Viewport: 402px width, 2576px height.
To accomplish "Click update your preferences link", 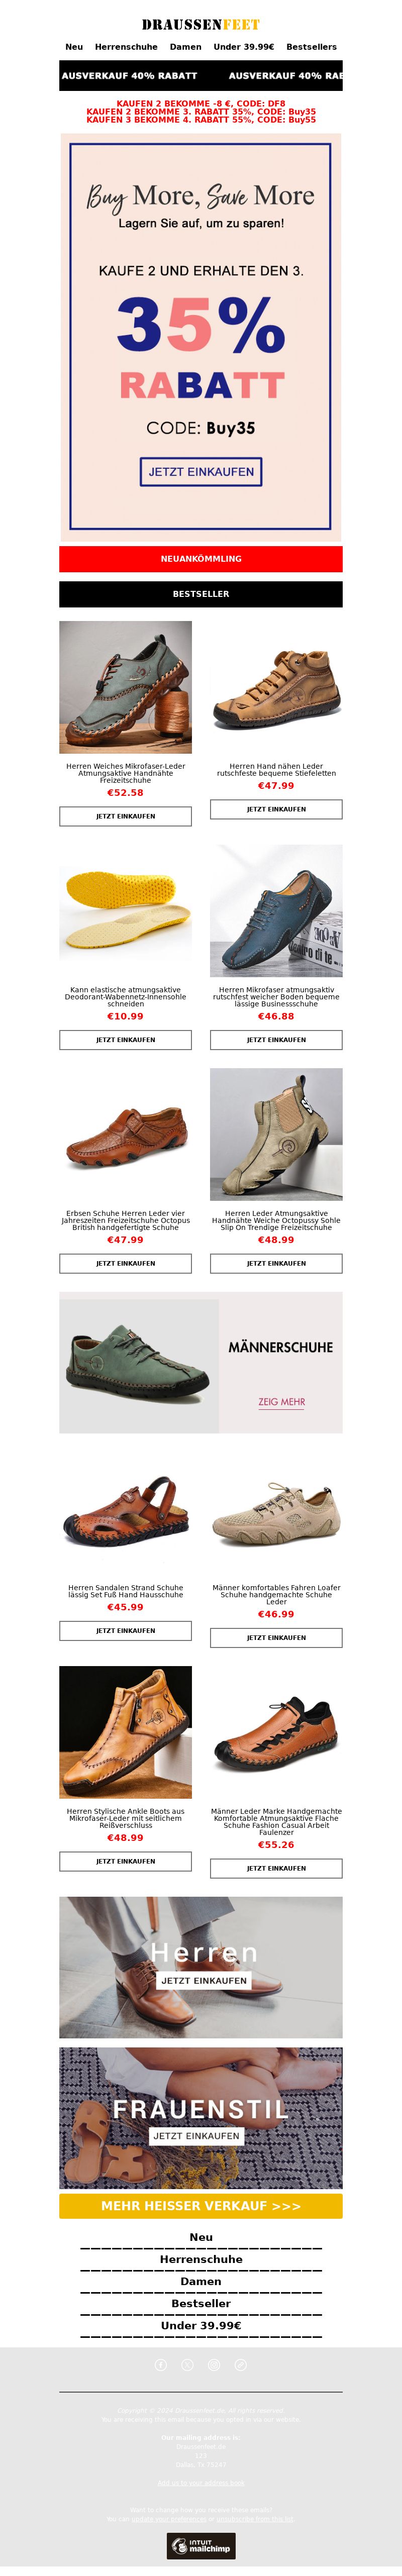I will coord(168,2519).
